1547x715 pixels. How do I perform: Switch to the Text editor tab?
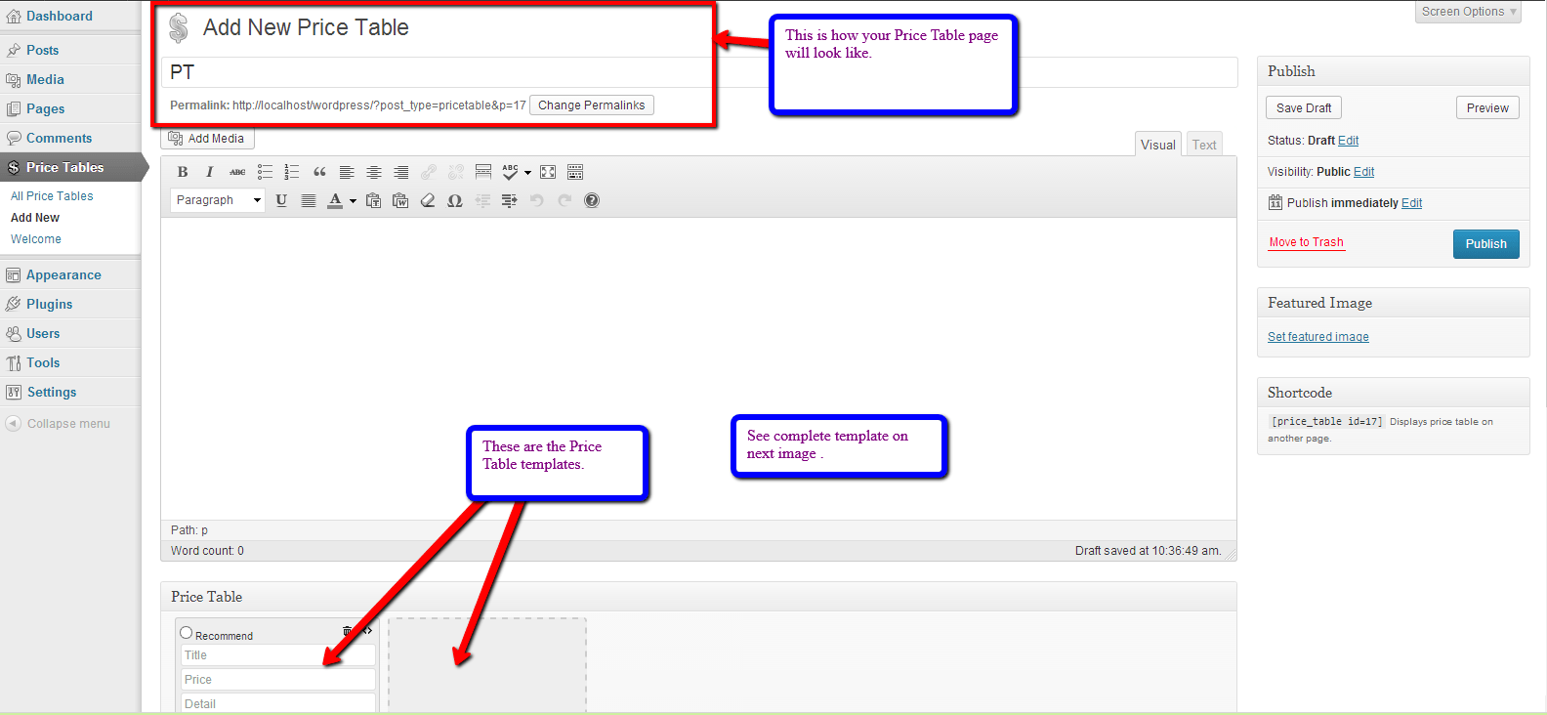[1204, 145]
